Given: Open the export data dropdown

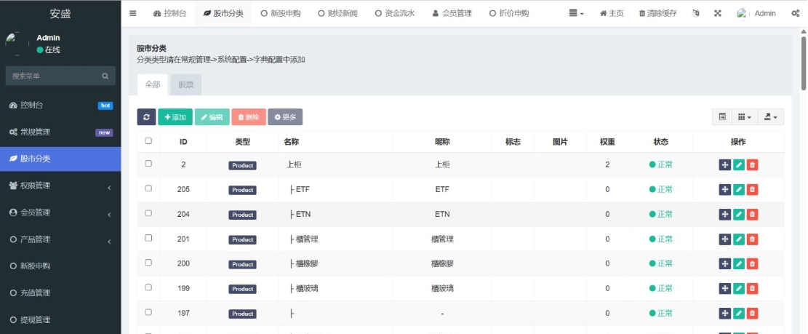Looking at the screenshot, I should pyautogui.click(x=770, y=117).
